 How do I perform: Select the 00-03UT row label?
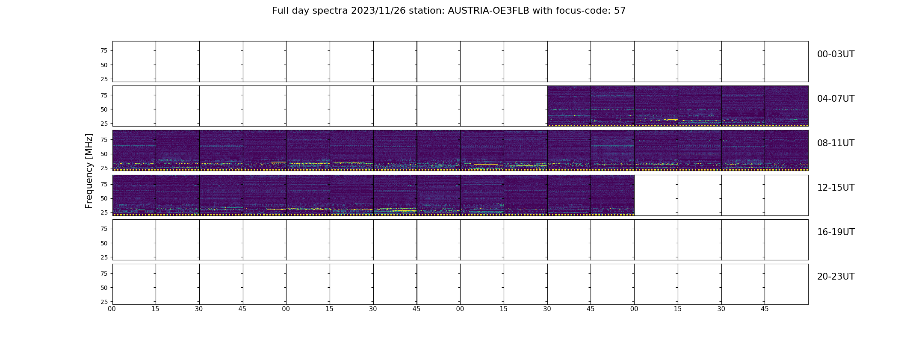tap(836, 54)
